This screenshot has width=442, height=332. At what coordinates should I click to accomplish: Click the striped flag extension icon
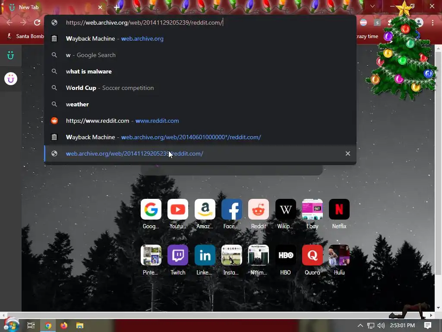(363, 22)
